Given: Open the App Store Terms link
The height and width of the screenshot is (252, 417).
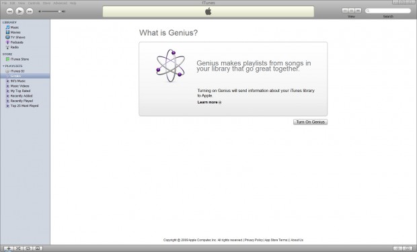Looking at the screenshot, I should (276, 240).
